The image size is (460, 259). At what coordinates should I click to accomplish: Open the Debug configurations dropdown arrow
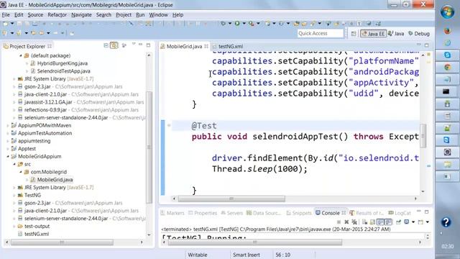[x=230, y=24]
